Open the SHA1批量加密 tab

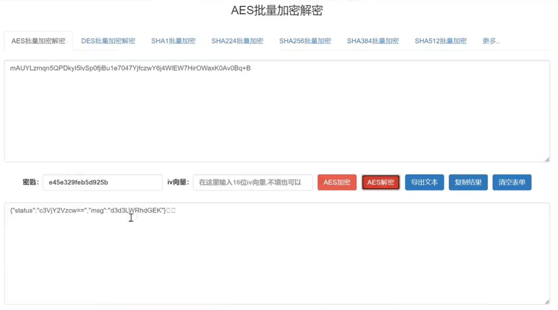[173, 41]
